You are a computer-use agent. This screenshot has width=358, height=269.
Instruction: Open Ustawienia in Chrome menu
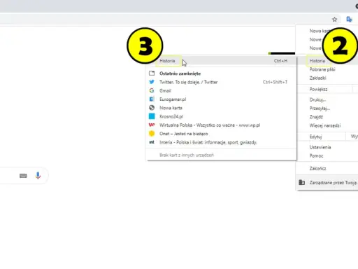coord(320,147)
